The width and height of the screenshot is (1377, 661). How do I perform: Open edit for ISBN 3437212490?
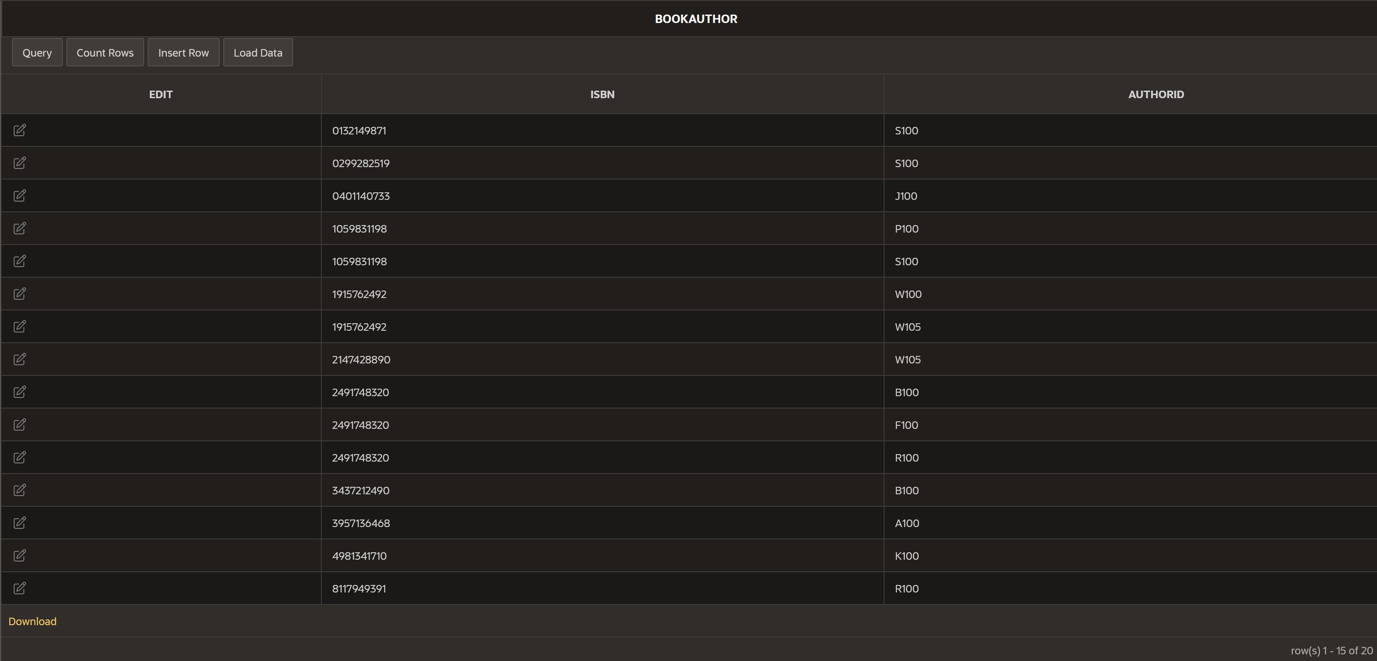20,490
